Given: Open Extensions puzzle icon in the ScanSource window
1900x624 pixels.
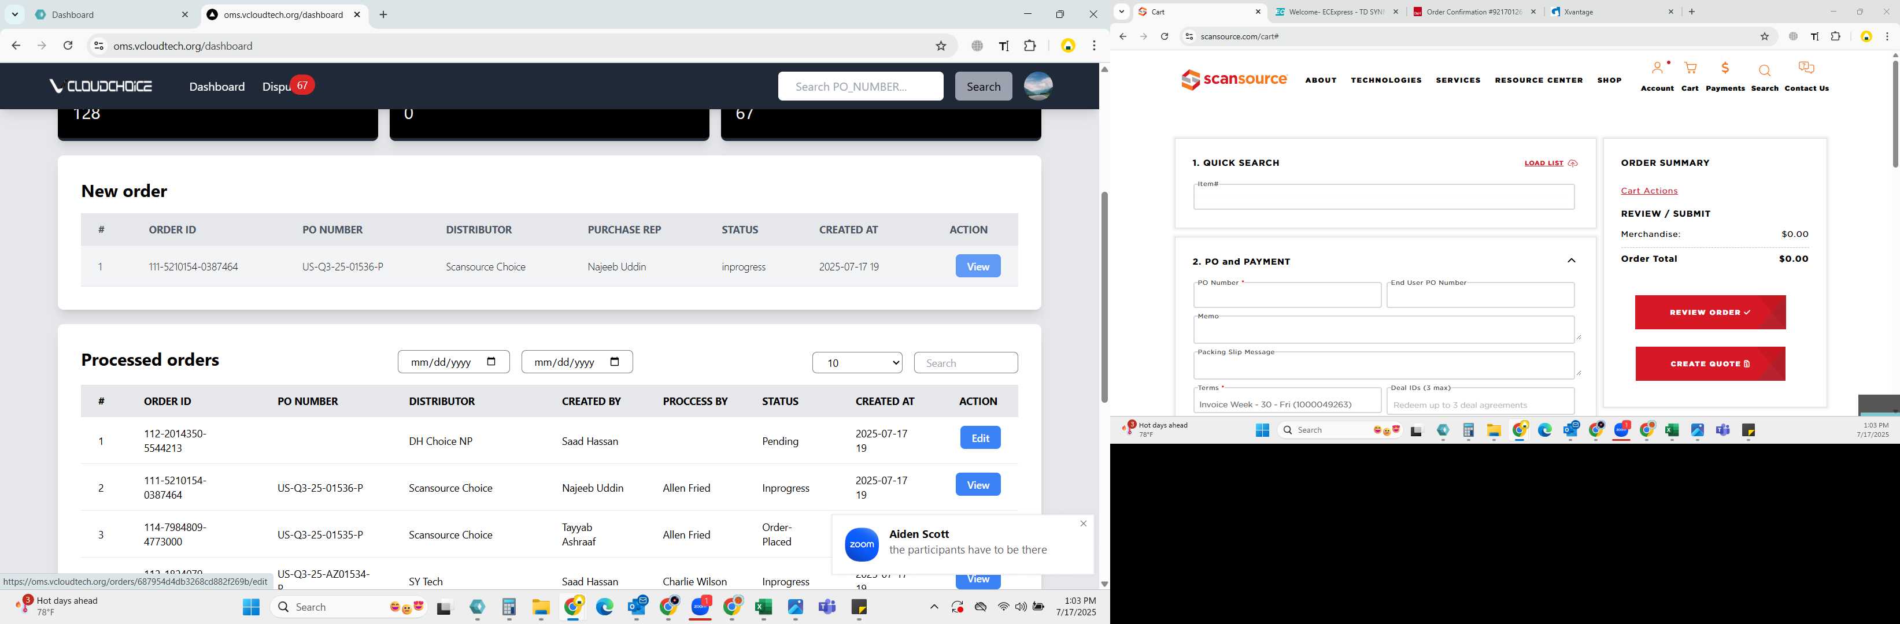Looking at the screenshot, I should [1836, 36].
